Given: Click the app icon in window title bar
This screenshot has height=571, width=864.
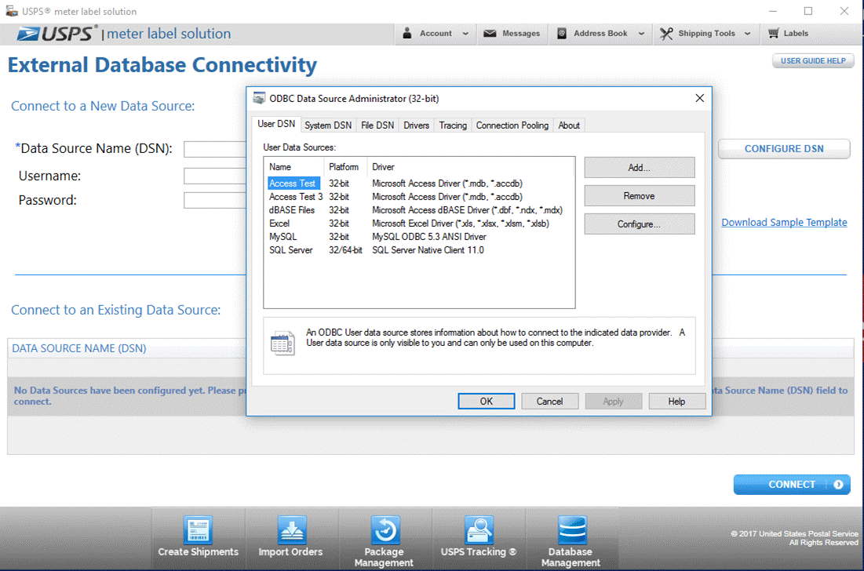Looking at the screenshot, I should (12, 11).
